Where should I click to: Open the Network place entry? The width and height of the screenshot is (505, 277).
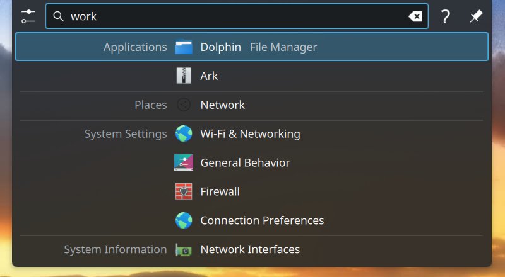(x=222, y=105)
